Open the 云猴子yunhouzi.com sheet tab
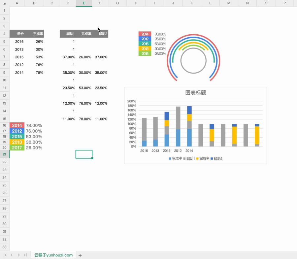297x259 pixels. pyautogui.click(x=53, y=255)
